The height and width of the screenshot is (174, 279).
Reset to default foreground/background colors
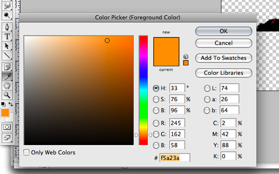coord(3,104)
